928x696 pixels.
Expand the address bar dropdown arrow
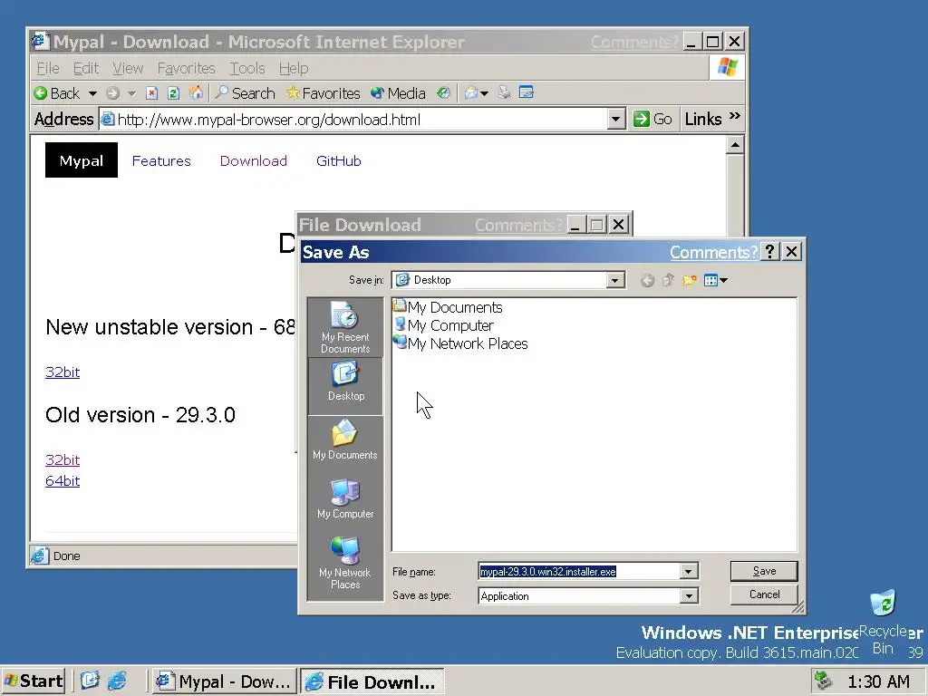click(615, 120)
